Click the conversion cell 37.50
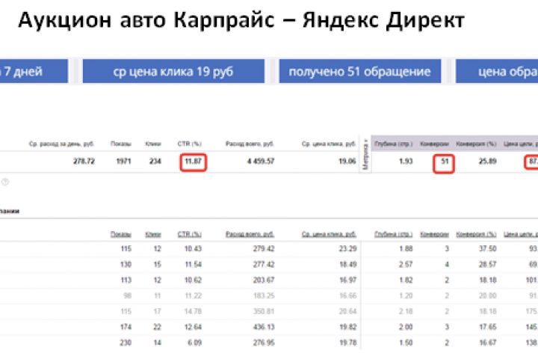 pyautogui.click(x=487, y=248)
